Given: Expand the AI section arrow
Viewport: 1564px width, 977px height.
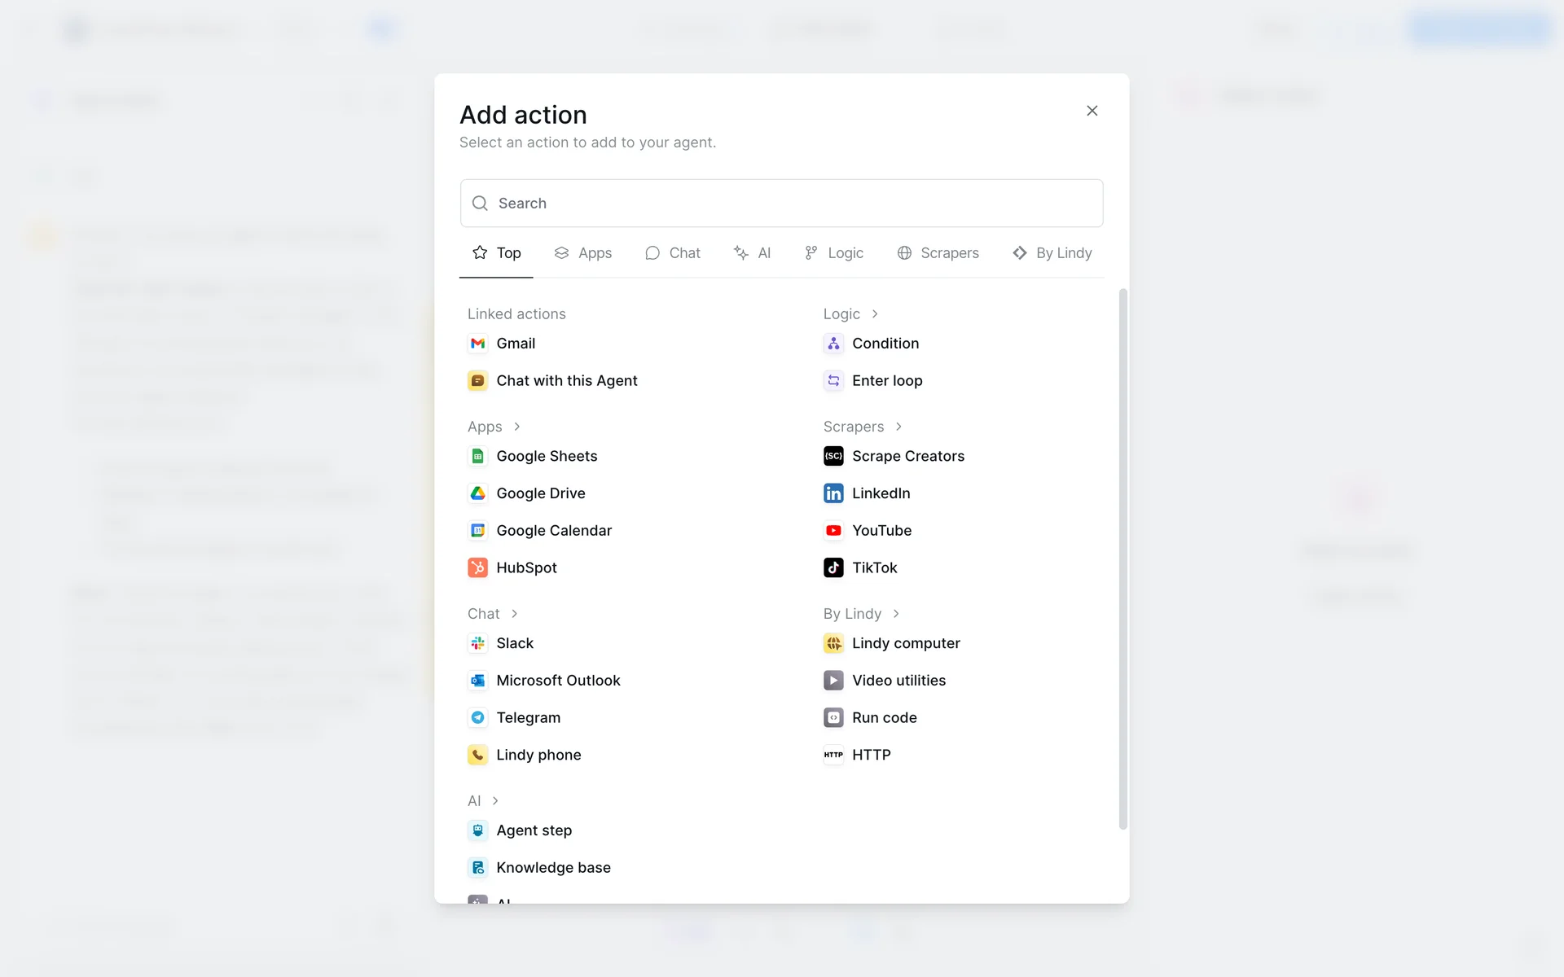Looking at the screenshot, I should pyautogui.click(x=495, y=801).
